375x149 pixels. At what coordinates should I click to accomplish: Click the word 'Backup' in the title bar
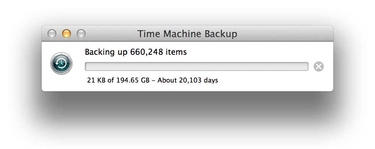pos(221,34)
